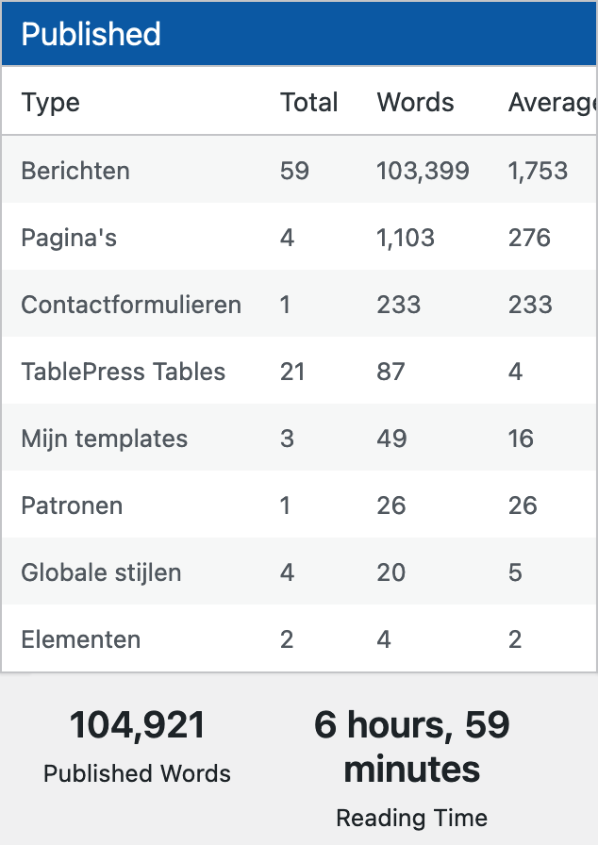Click the 104,921 published words figure
This screenshot has height=845, width=598.
[138, 725]
